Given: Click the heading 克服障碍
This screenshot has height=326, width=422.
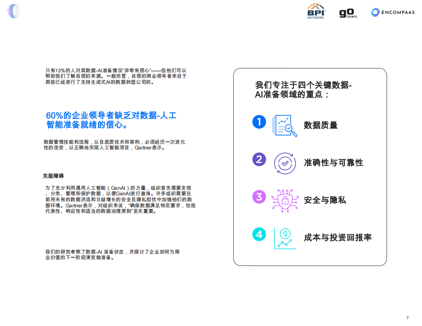Looking at the screenshot, I should (x=53, y=176).
